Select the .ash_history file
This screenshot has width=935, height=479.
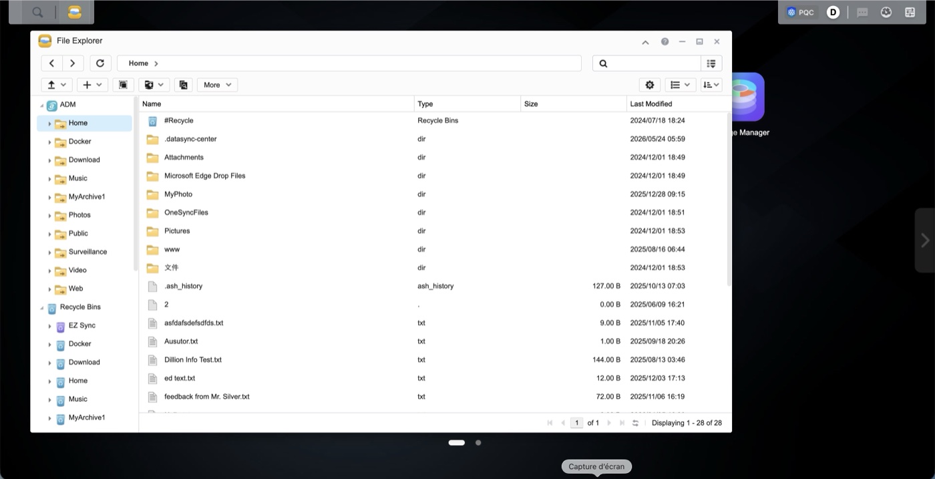click(x=433, y=286)
